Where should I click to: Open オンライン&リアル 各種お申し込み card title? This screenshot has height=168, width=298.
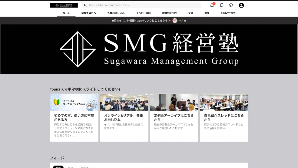click(124, 118)
